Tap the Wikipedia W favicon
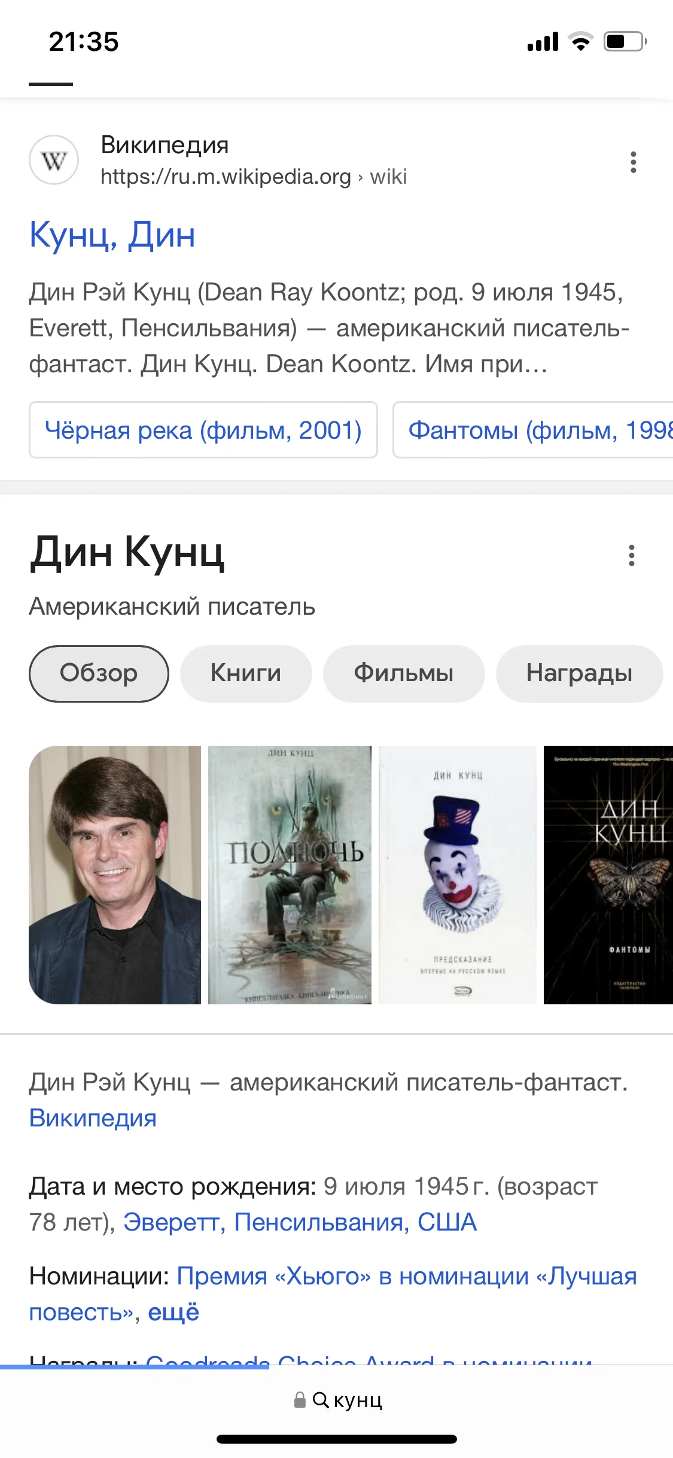 pyautogui.click(x=54, y=160)
